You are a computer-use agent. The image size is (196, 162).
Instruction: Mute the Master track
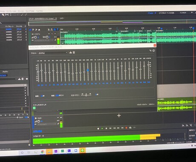[58, 118]
